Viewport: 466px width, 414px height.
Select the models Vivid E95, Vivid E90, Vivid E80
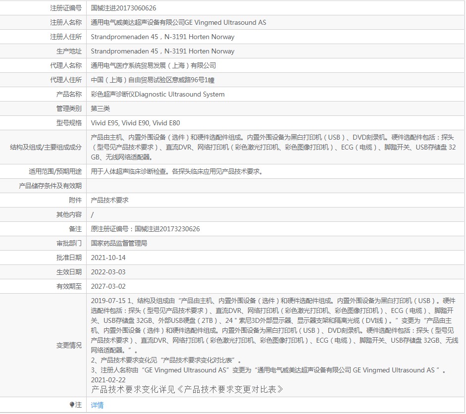[x=135, y=123]
